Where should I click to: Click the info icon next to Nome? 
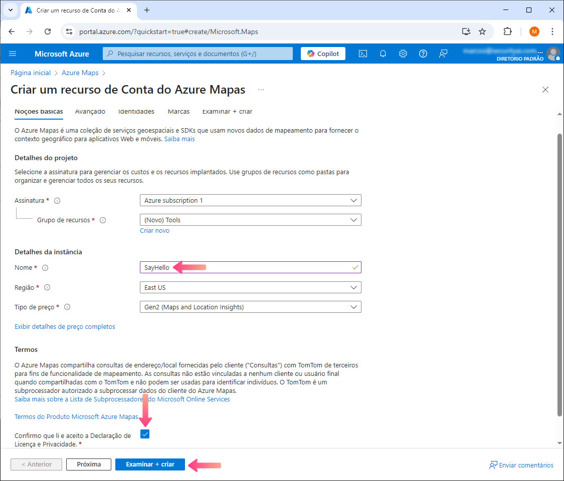(x=45, y=268)
